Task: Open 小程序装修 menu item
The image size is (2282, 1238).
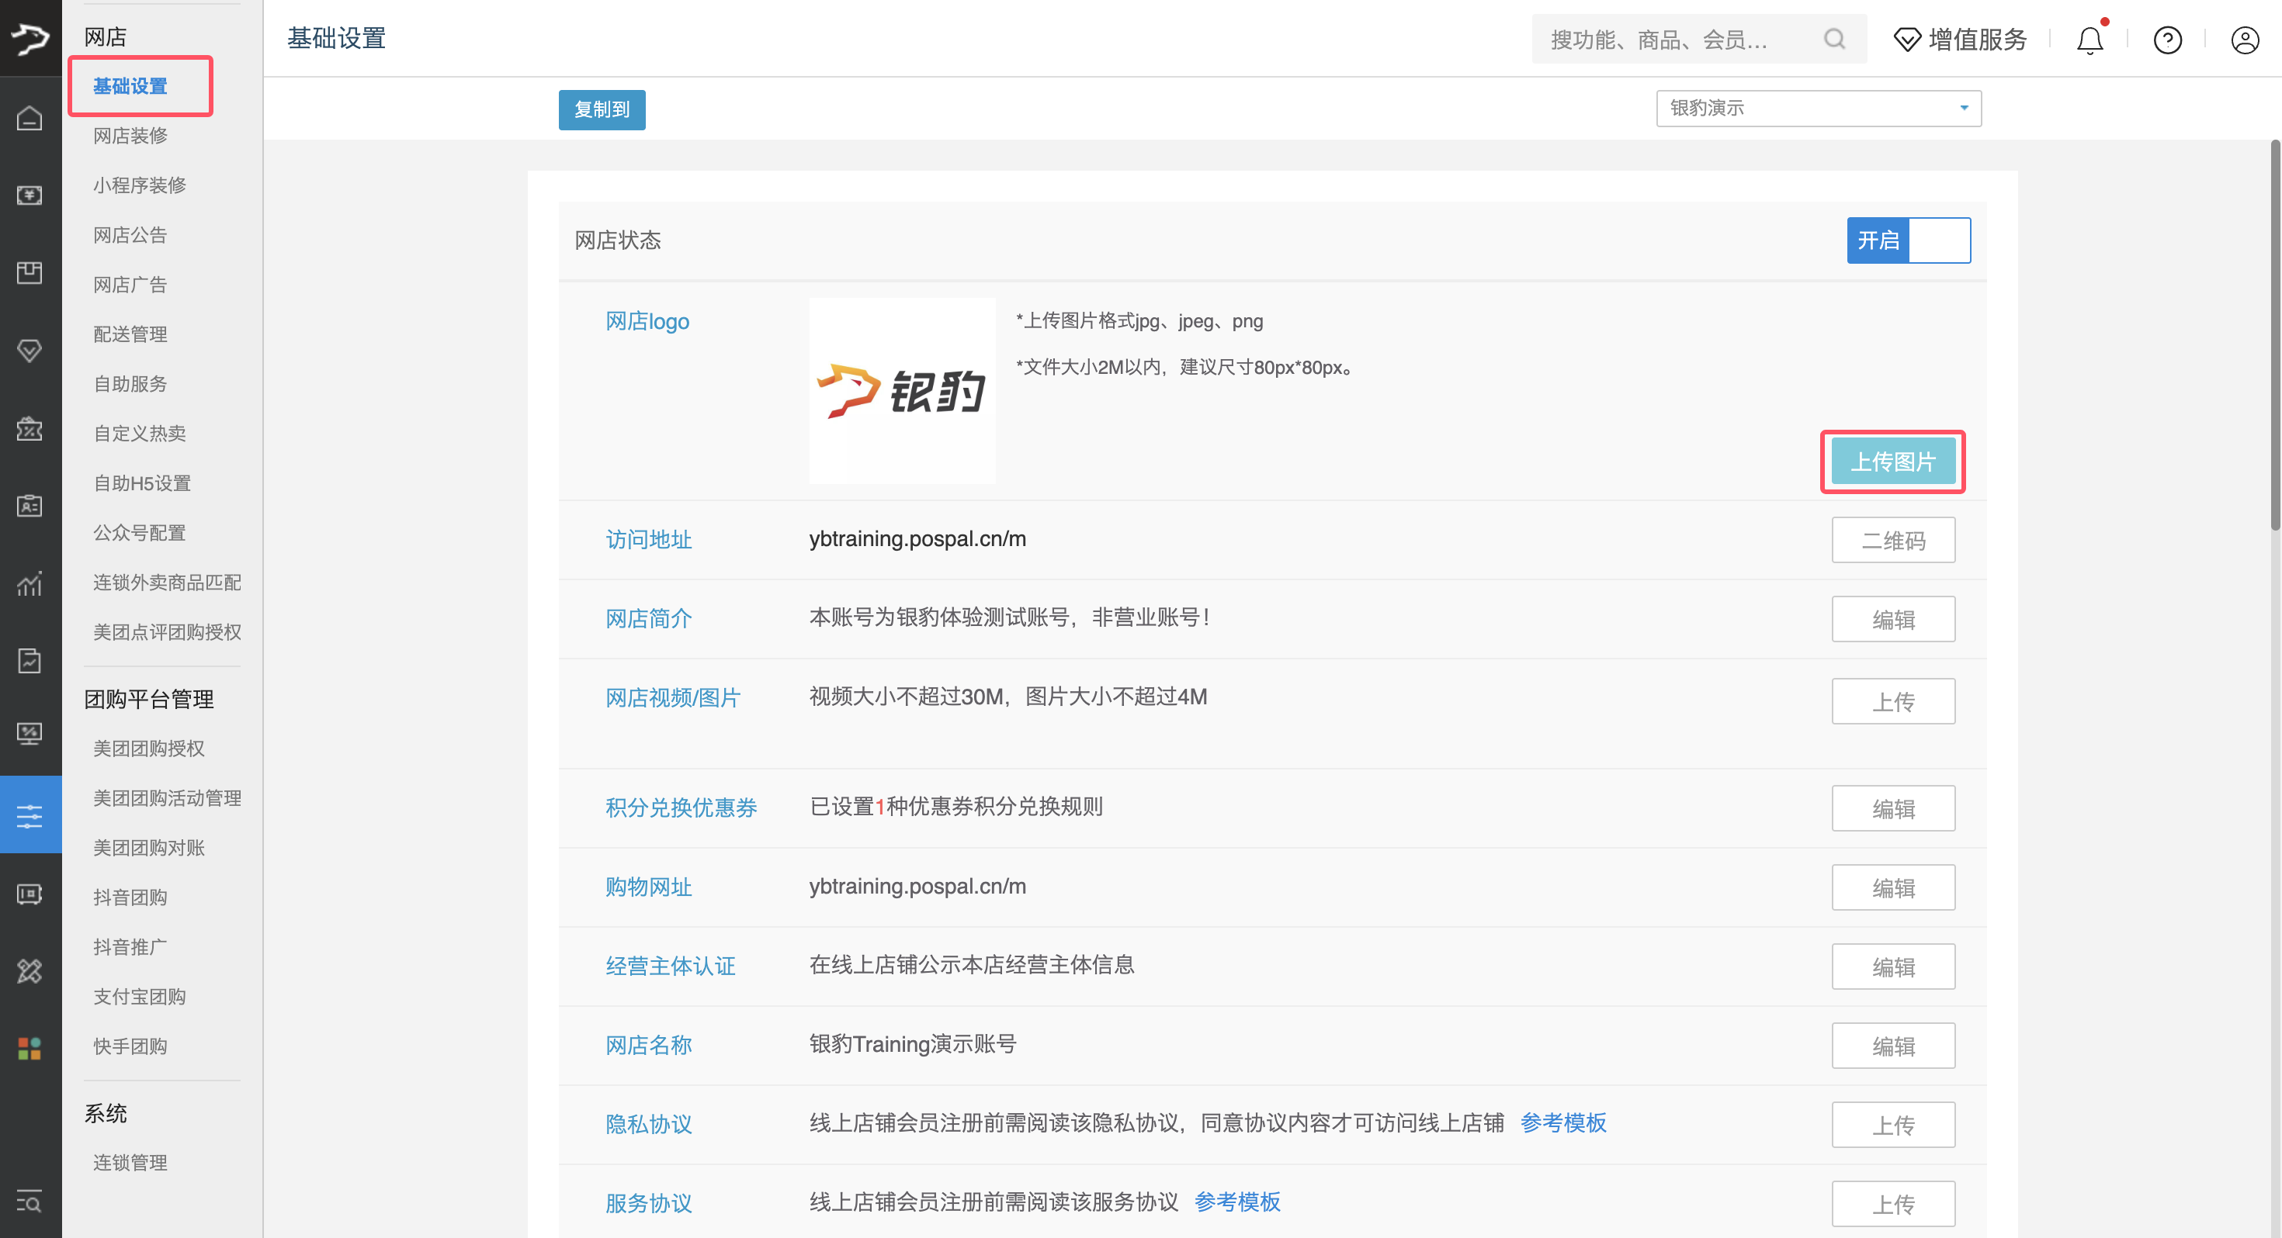Action: click(140, 185)
